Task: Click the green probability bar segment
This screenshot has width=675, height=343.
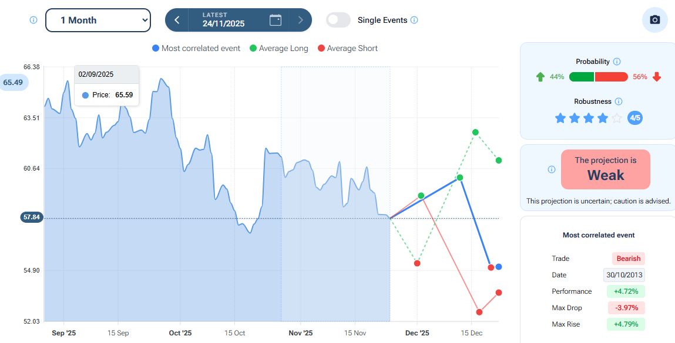Action: [x=582, y=77]
